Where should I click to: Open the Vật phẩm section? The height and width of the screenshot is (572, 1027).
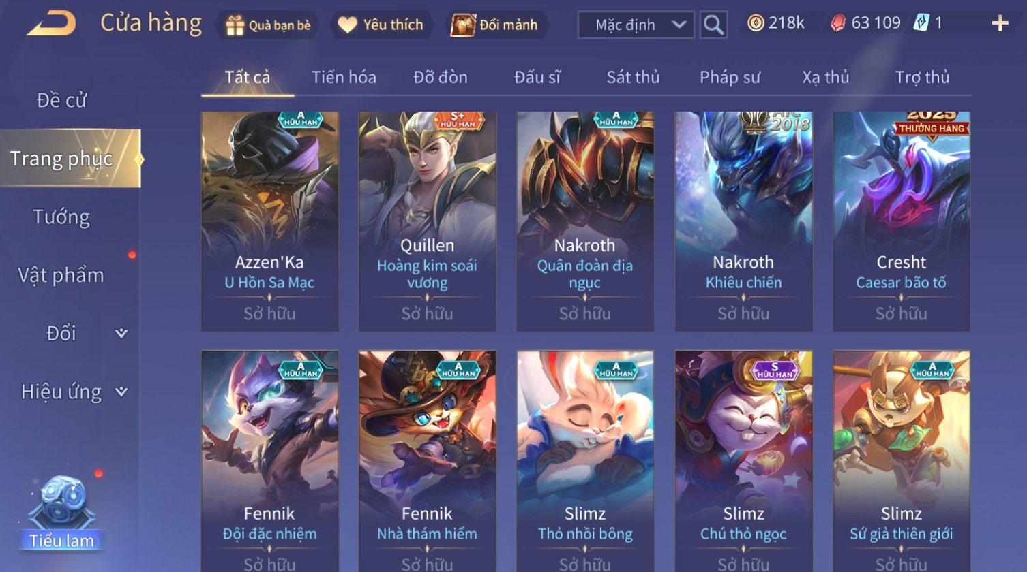point(61,275)
